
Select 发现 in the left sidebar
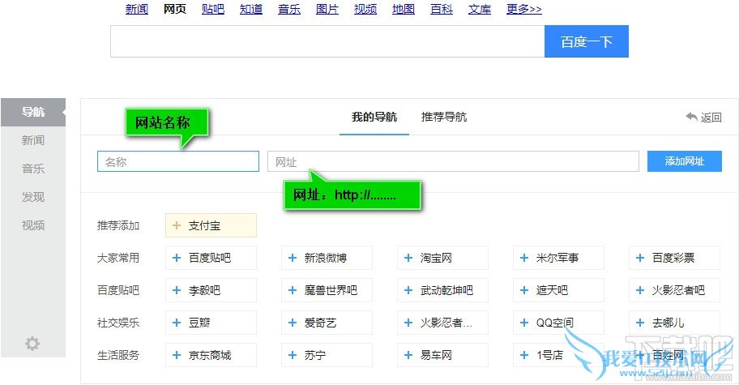[x=33, y=197]
